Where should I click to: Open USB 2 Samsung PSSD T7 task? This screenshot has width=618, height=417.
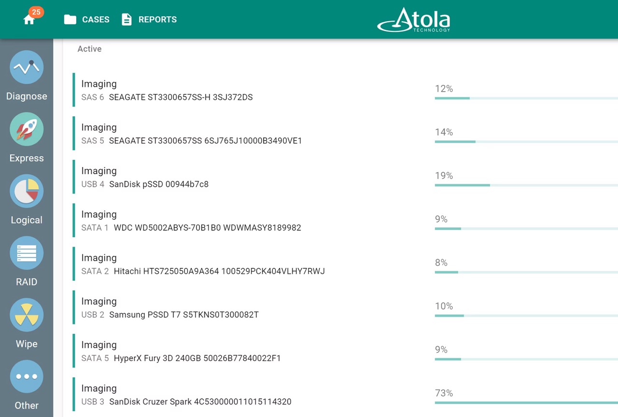tap(345, 307)
